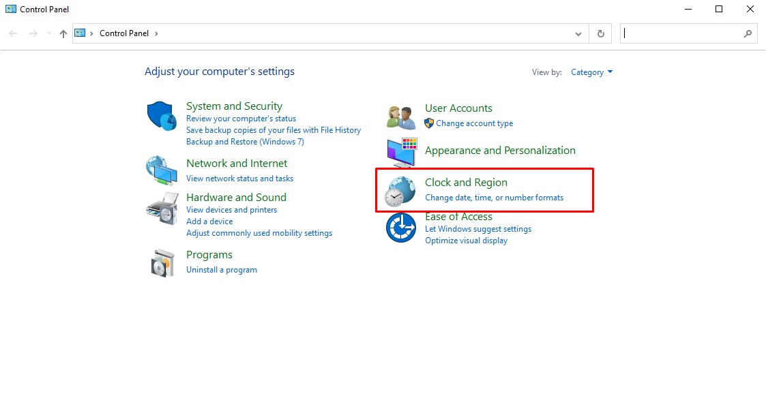The image size is (766, 400).
Task: Click the Control Panel icon in the address bar
Action: coord(80,33)
